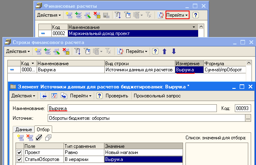Open Действия menu in Финансовые расчеты window
This screenshot has height=165, width=256.
pos(49,15)
